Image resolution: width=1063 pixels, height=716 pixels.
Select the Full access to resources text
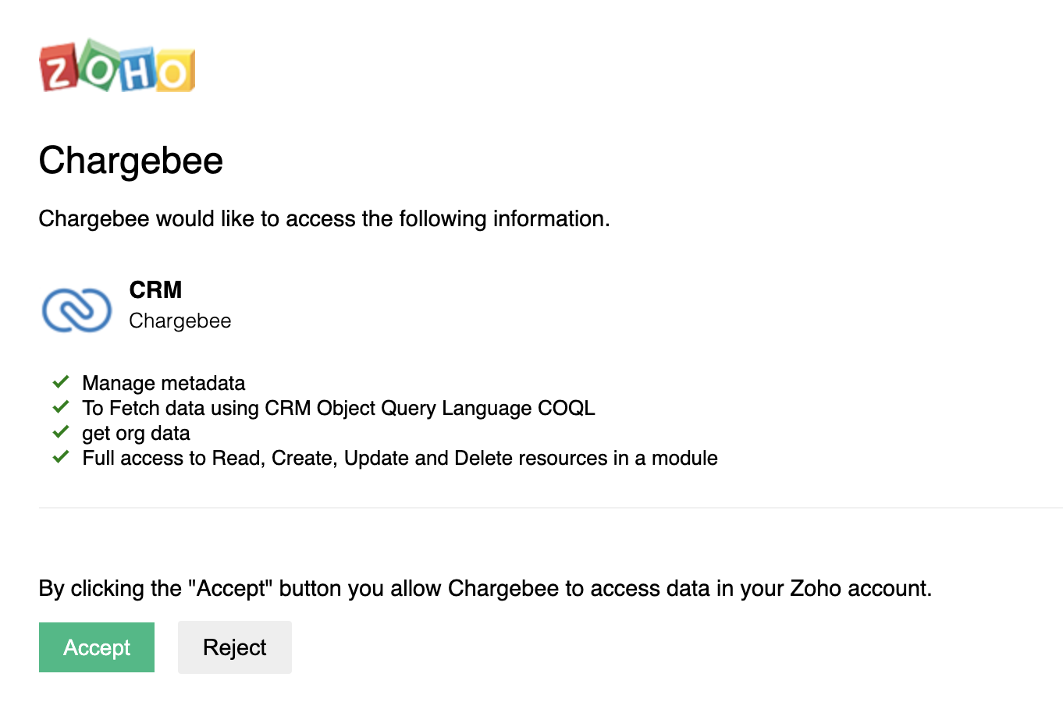coord(400,458)
